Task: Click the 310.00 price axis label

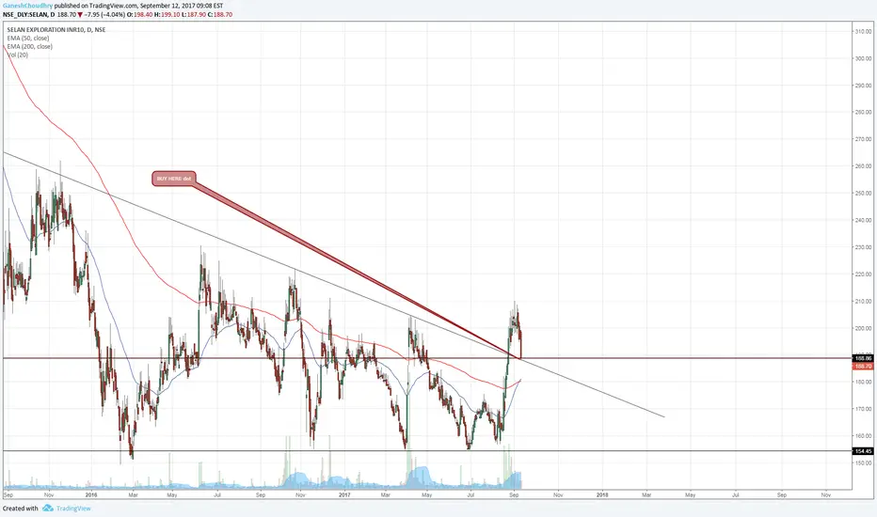Action: [x=864, y=31]
